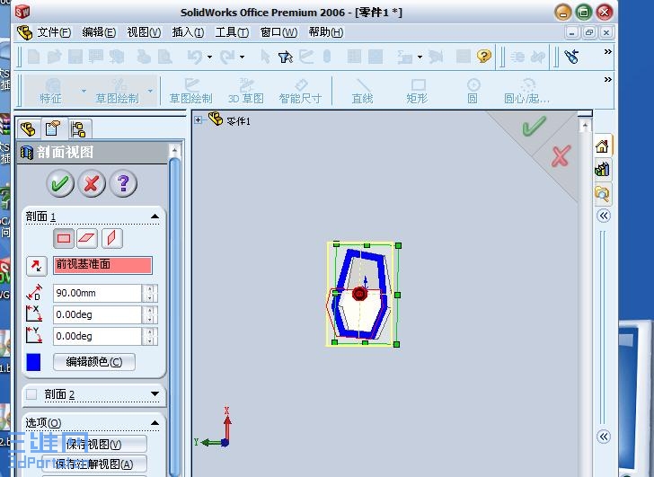Cancel with red X in viewport corner
This screenshot has width=654, height=477.
(x=561, y=156)
